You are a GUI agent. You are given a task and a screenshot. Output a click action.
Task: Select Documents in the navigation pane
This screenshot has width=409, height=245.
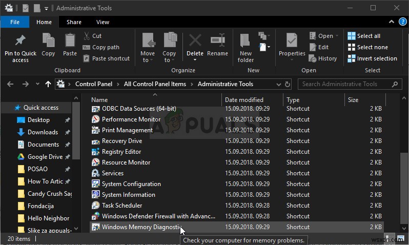coord(43,145)
